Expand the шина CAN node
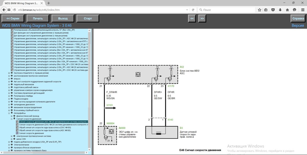This screenshot has width=307, height=155. click(12, 139)
